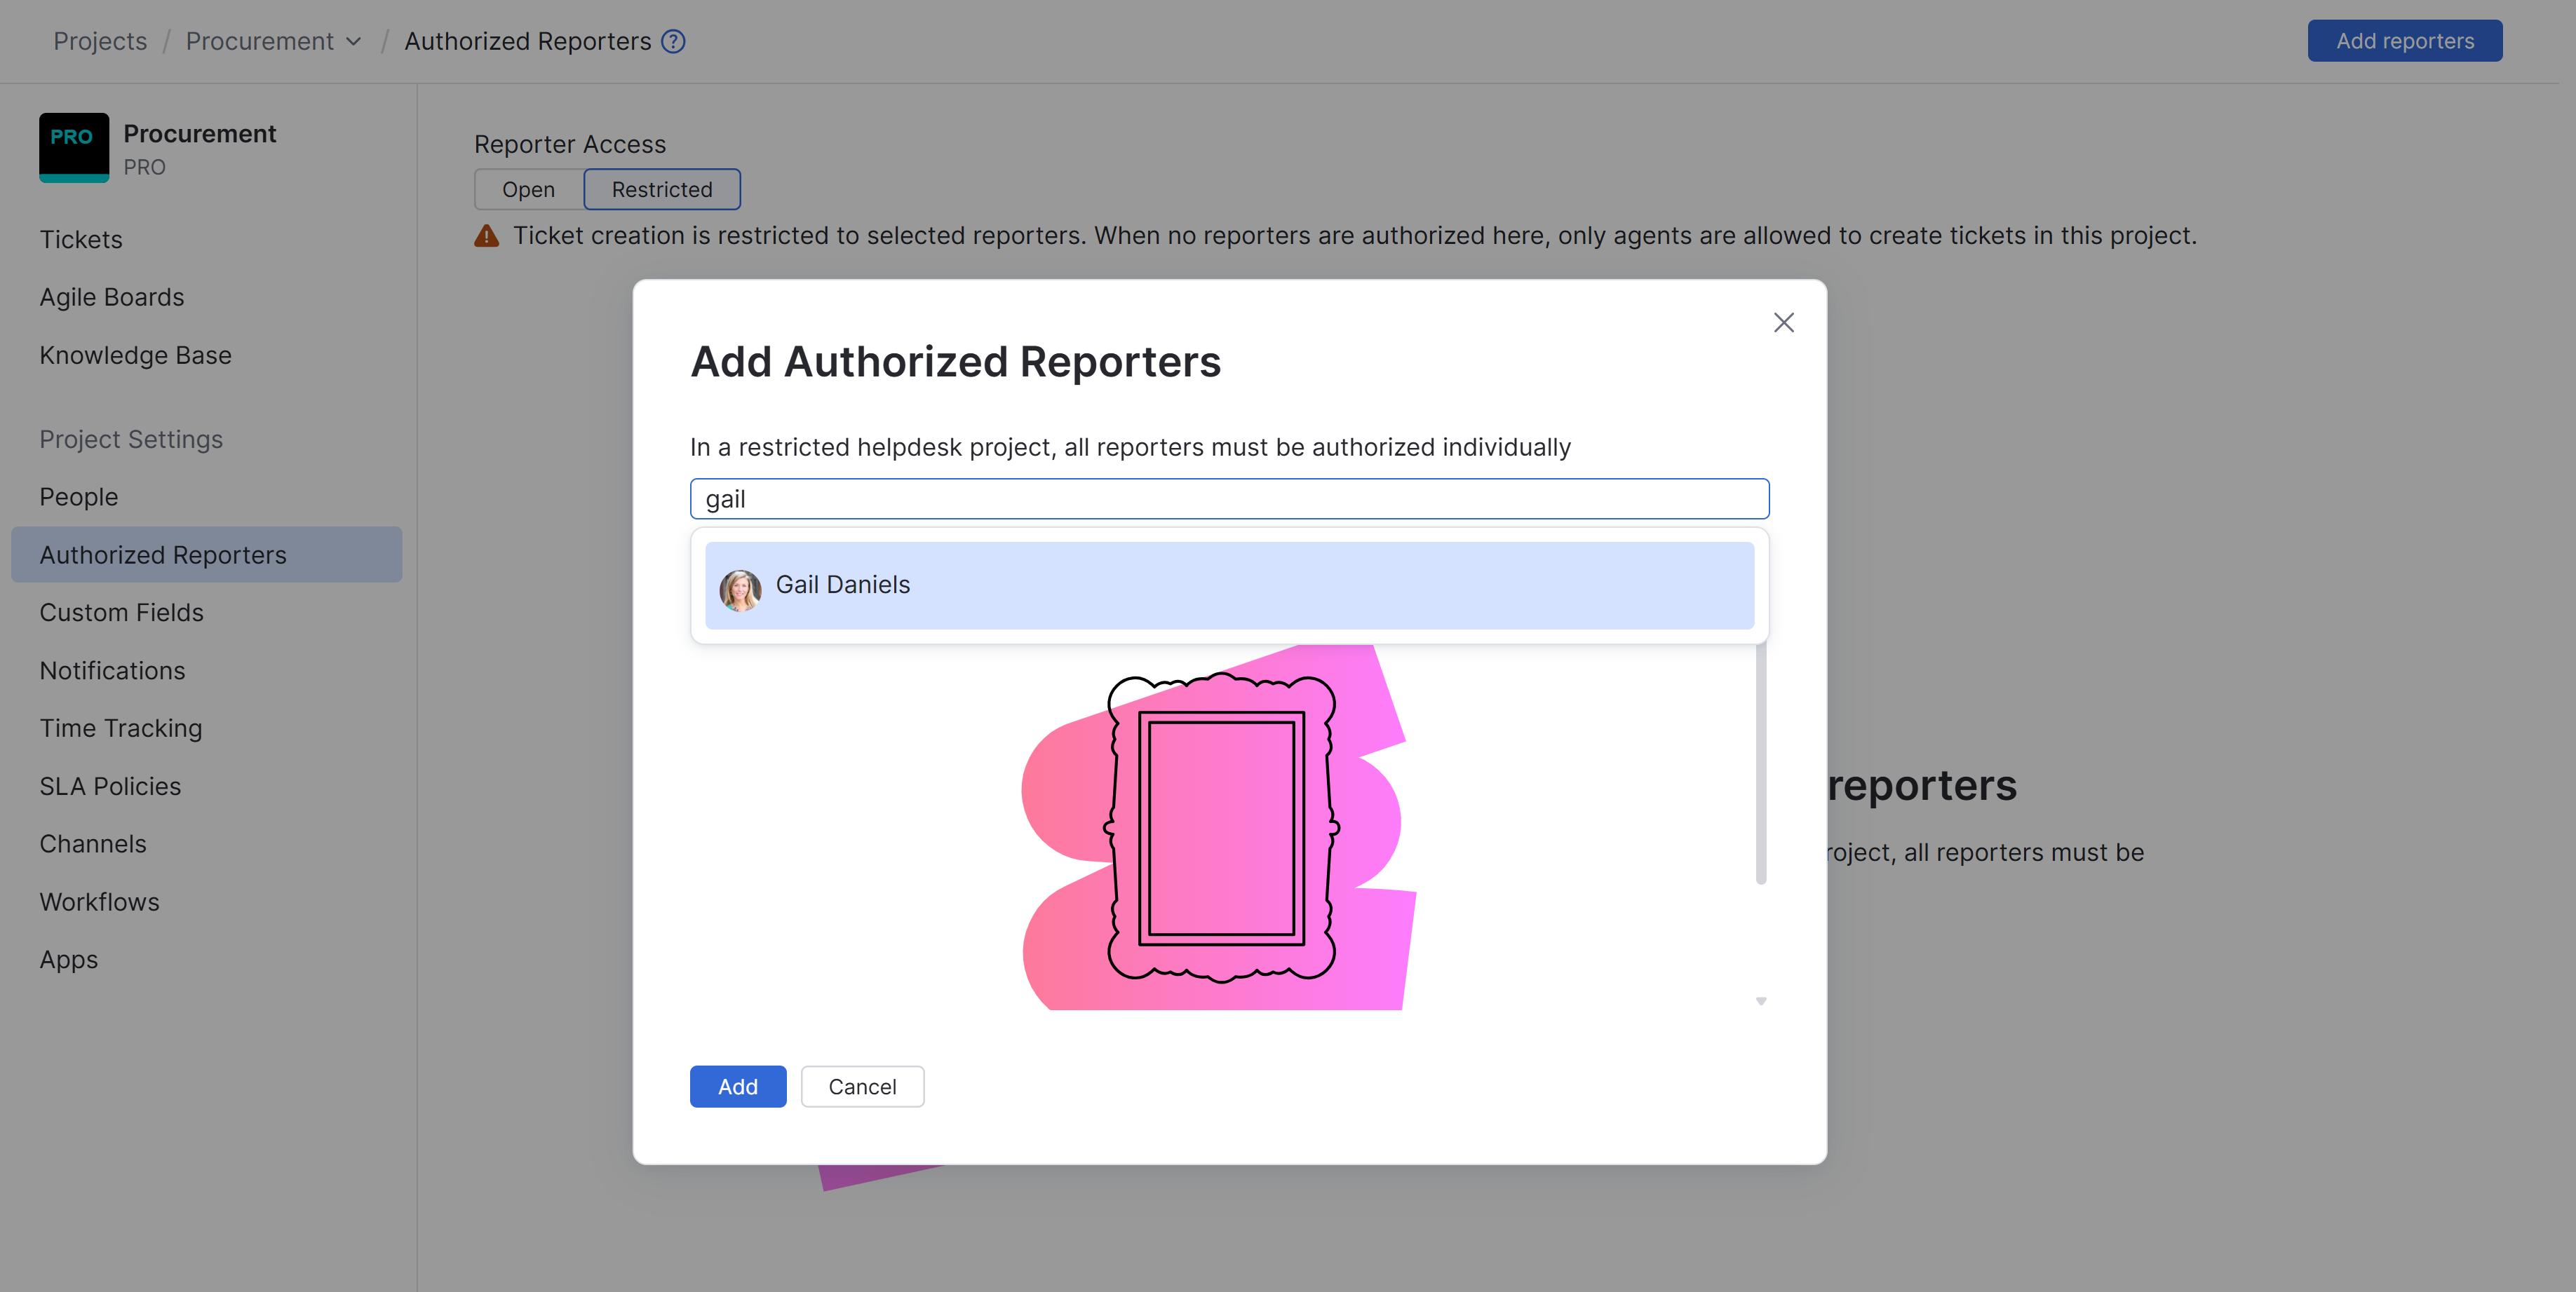Select Gail Daniels from suggestion list
Viewport: 2576px width, 1292px height.
[1228, 585]
